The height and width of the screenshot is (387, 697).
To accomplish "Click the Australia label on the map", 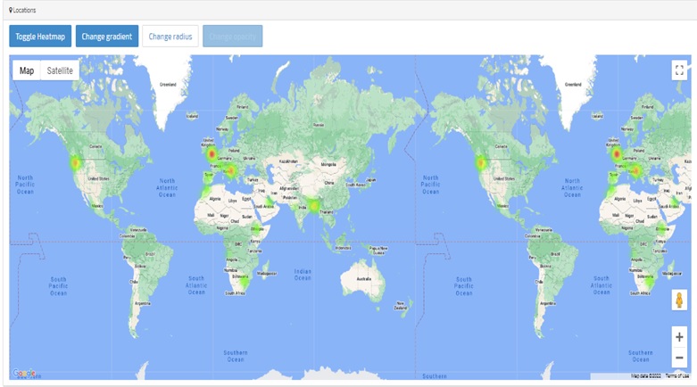I will (363, 278).
